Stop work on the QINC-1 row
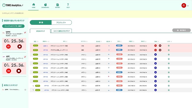Viewport: 192px width, 108px height. click(x=160, y=46)
